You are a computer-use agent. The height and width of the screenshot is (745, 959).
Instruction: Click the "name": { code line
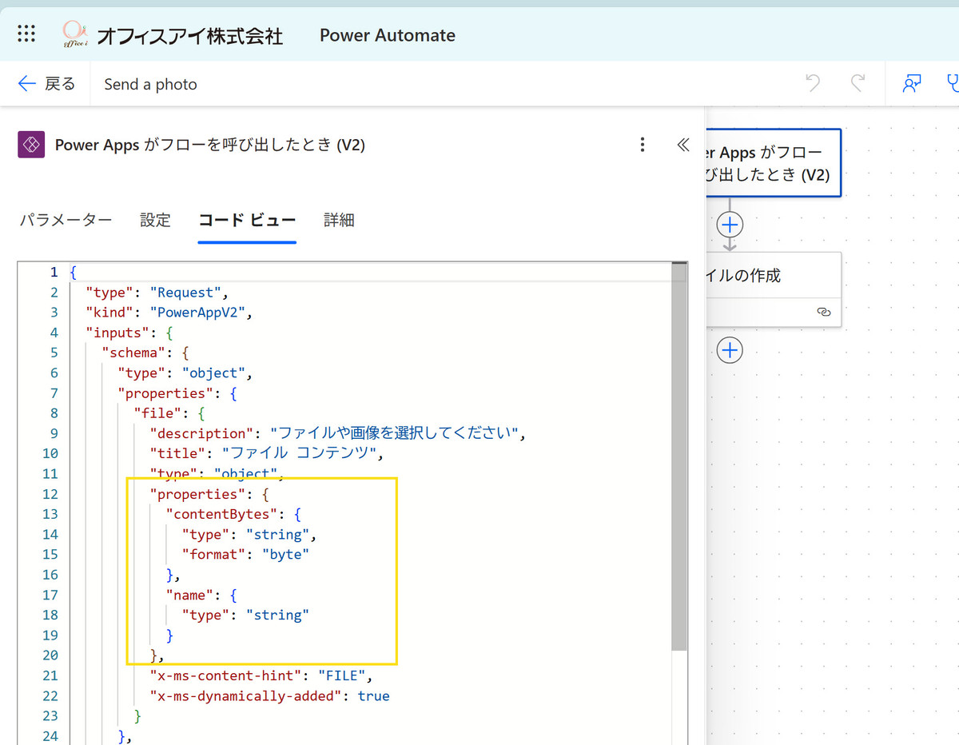coord(201,594)
